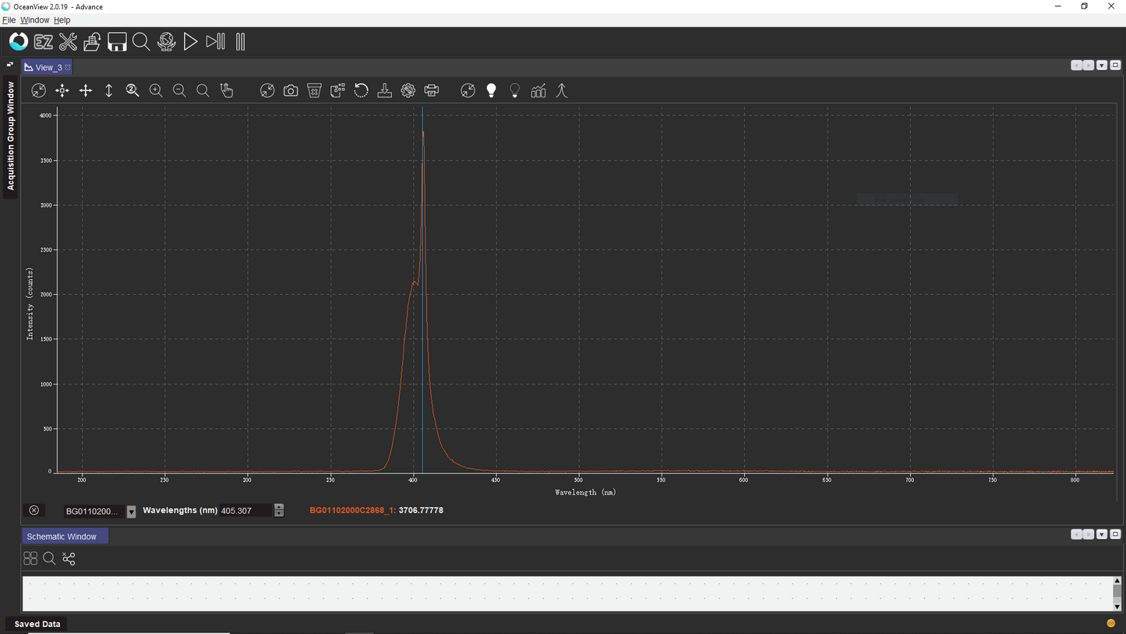Toggle the outlined light bulb reference icon
1126x634 pixels.
tap(514, 90)
